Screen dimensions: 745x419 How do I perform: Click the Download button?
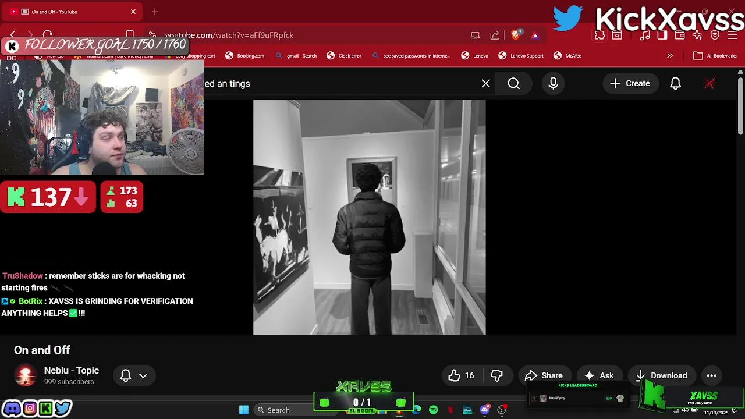coord(661,375)
